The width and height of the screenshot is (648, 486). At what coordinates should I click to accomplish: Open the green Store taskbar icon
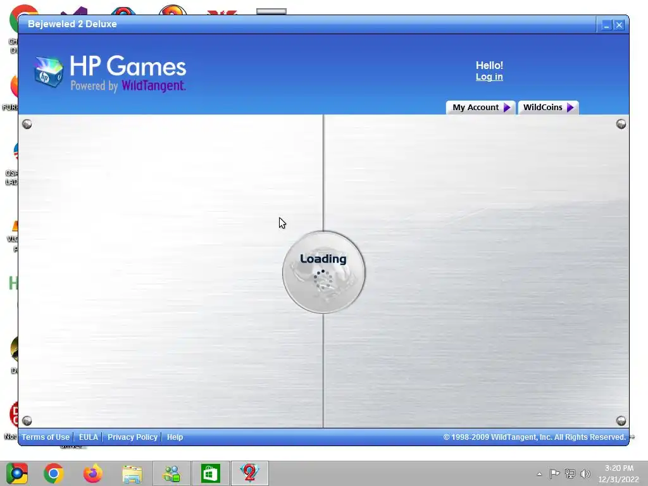click(210, 473)
